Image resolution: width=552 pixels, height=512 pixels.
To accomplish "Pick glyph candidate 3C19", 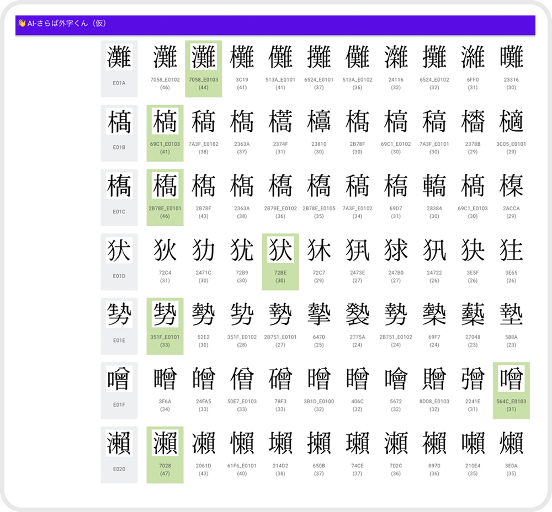I will [242, 68].
